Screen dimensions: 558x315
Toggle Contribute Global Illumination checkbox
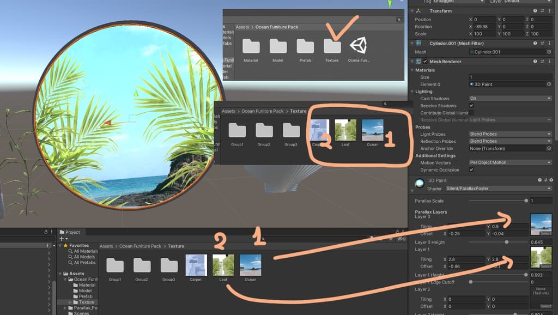coord(471,113)
